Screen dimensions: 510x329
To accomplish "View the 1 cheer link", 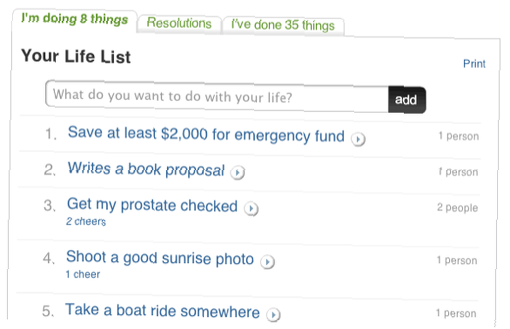I will point(83,275).
